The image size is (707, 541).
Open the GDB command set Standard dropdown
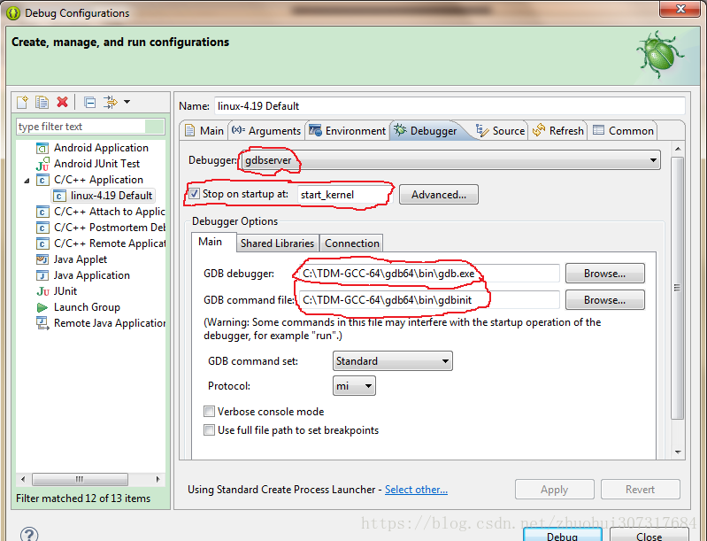392,361
